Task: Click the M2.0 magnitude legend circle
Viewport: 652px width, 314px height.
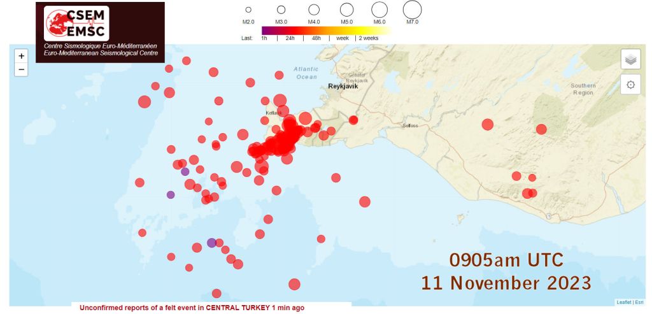Action: (x=248, y=10)
